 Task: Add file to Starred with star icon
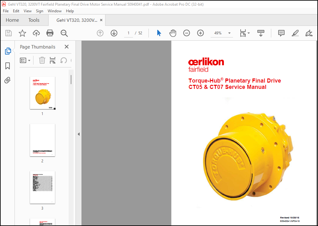click(x=22, y=33)
